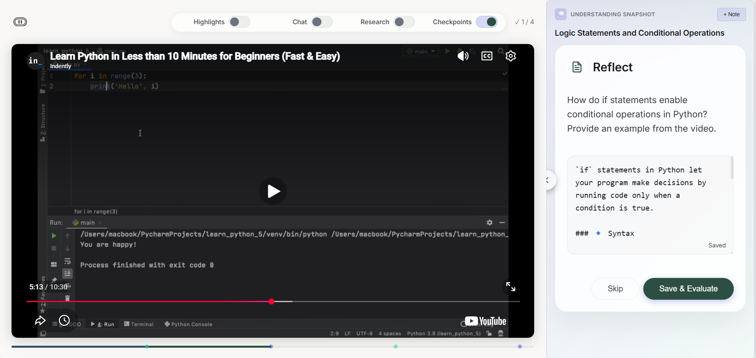Image resolution: width=756 pixels, height=358 pixels.
Task: Disable the Checkpoints toggle
Action: pos(487,22)
